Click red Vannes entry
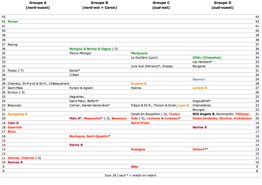The width and height of the screenshot is (262, 185). click(x=13, y=158)
